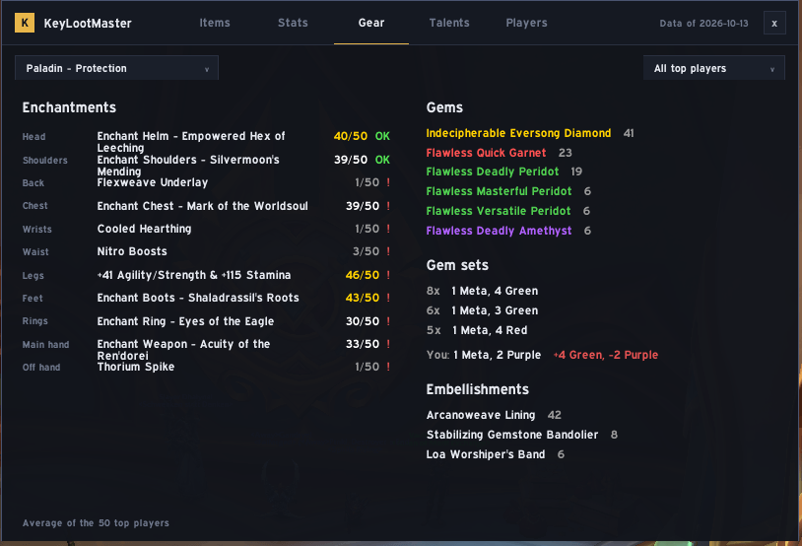Viewport: 802px width, 546px height.
Task: Click the Flawless Versatile Peridot gem
Action: [x=499, y=211]
